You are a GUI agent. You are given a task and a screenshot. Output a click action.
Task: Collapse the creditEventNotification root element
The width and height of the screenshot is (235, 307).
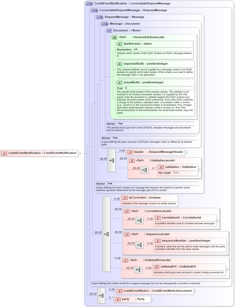point(79,154)
